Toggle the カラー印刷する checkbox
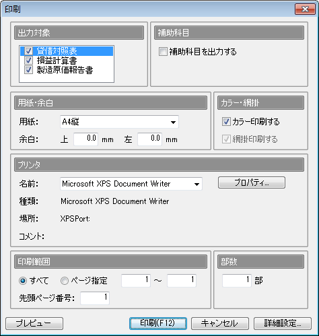 tap(226, 122)
